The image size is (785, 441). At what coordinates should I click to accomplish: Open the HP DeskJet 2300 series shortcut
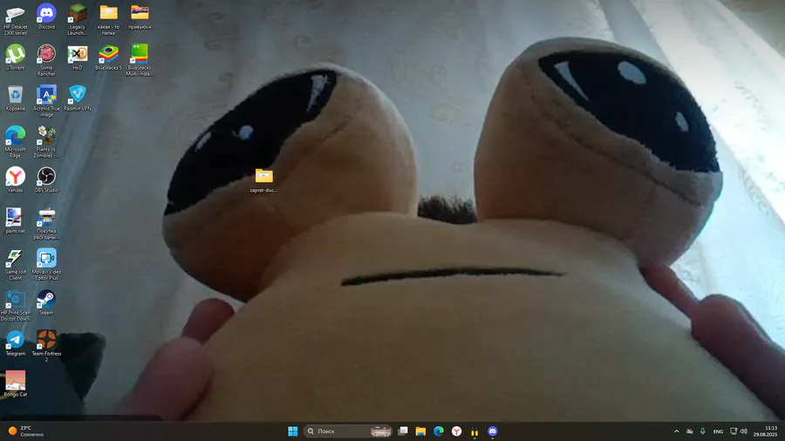pos(16,20)
